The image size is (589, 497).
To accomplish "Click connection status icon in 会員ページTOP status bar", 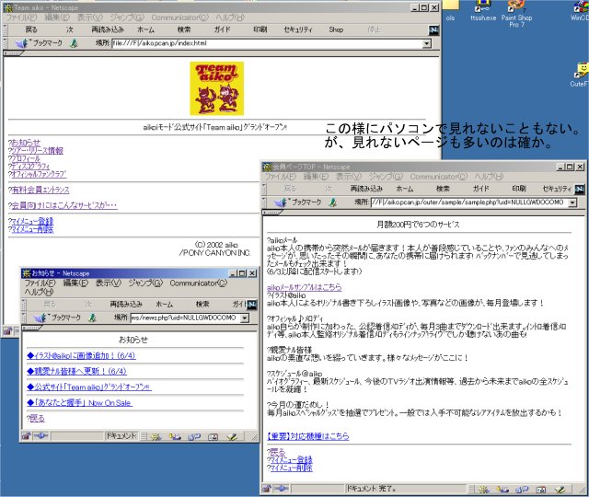I will point(281,489).
